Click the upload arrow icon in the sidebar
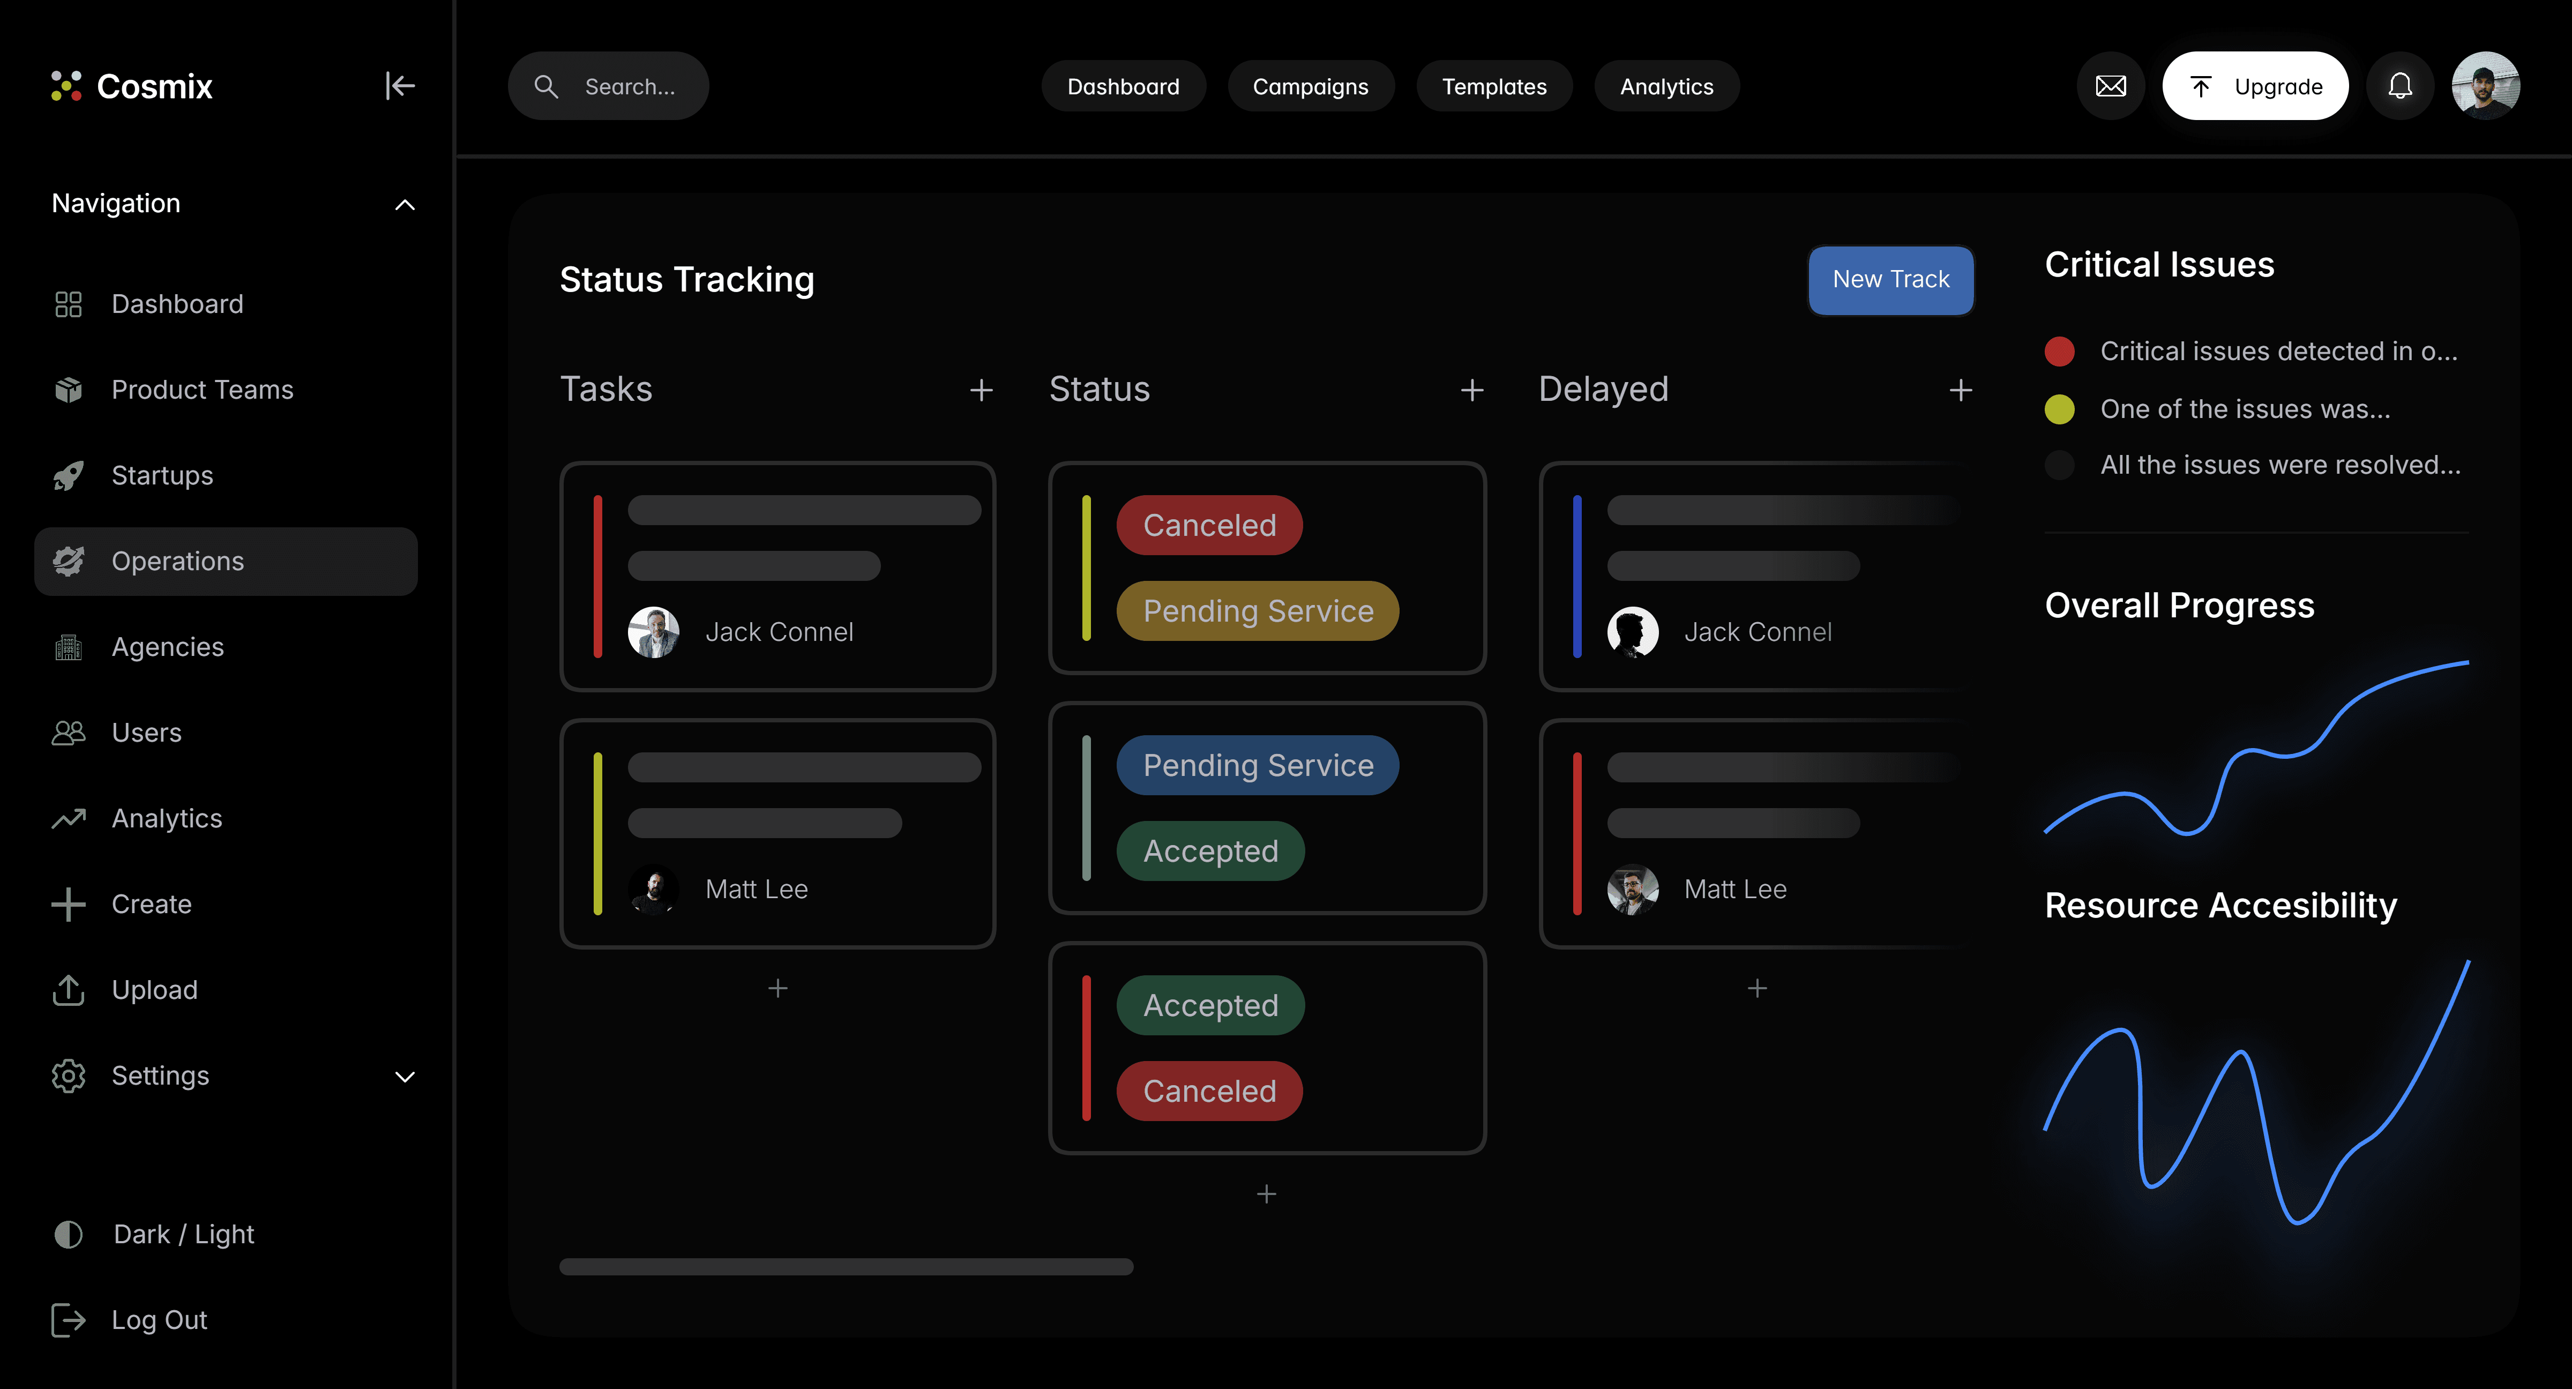The width and height of the screenshot is (2572, 1389). 68,990
